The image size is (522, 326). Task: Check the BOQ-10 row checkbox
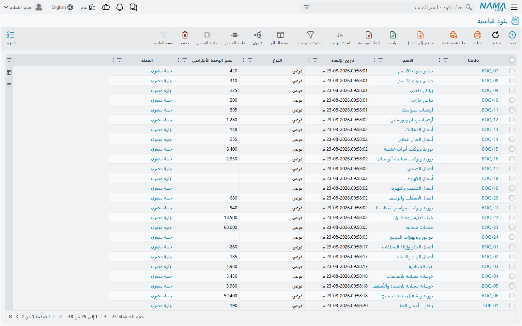tap(512, 100)
